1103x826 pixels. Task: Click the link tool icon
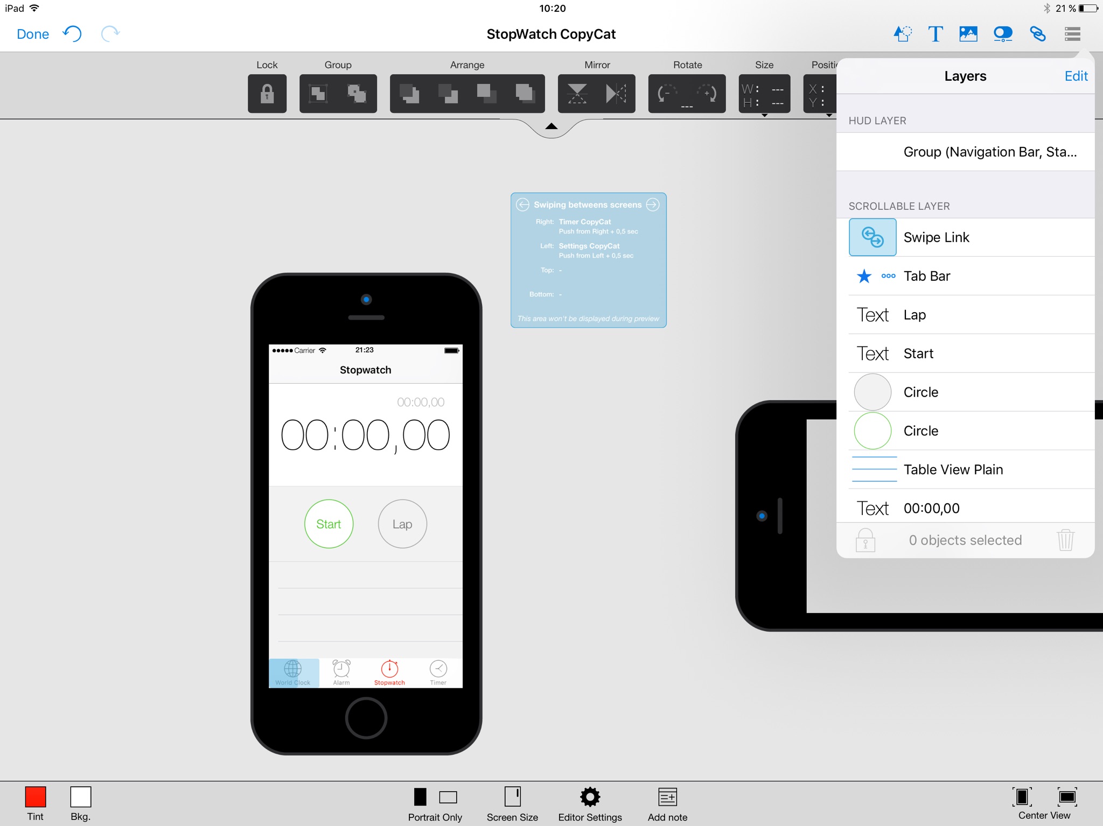1038,34
